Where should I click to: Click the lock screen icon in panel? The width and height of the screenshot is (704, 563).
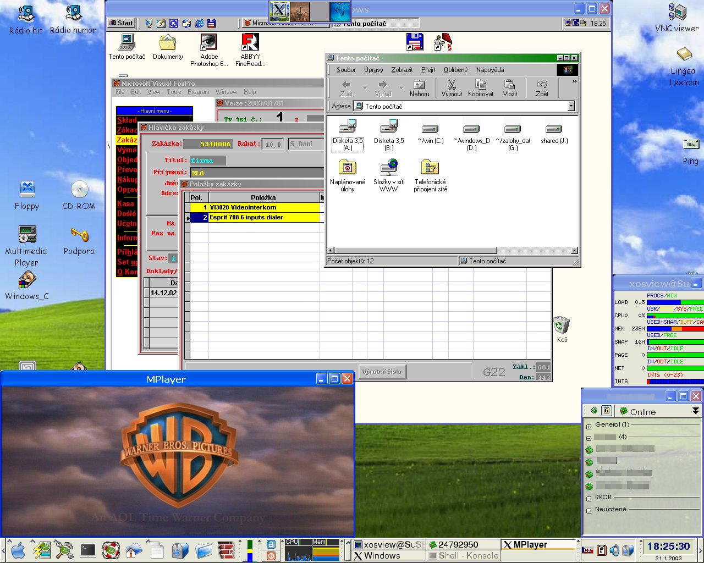(271, 544)
